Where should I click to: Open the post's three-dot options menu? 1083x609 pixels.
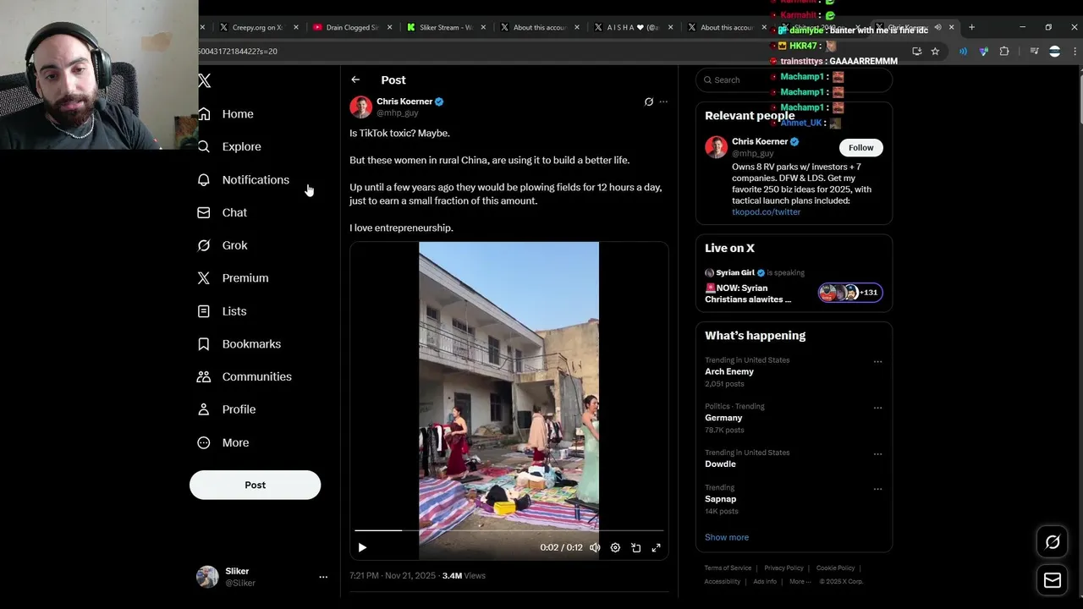coord(663,101)
